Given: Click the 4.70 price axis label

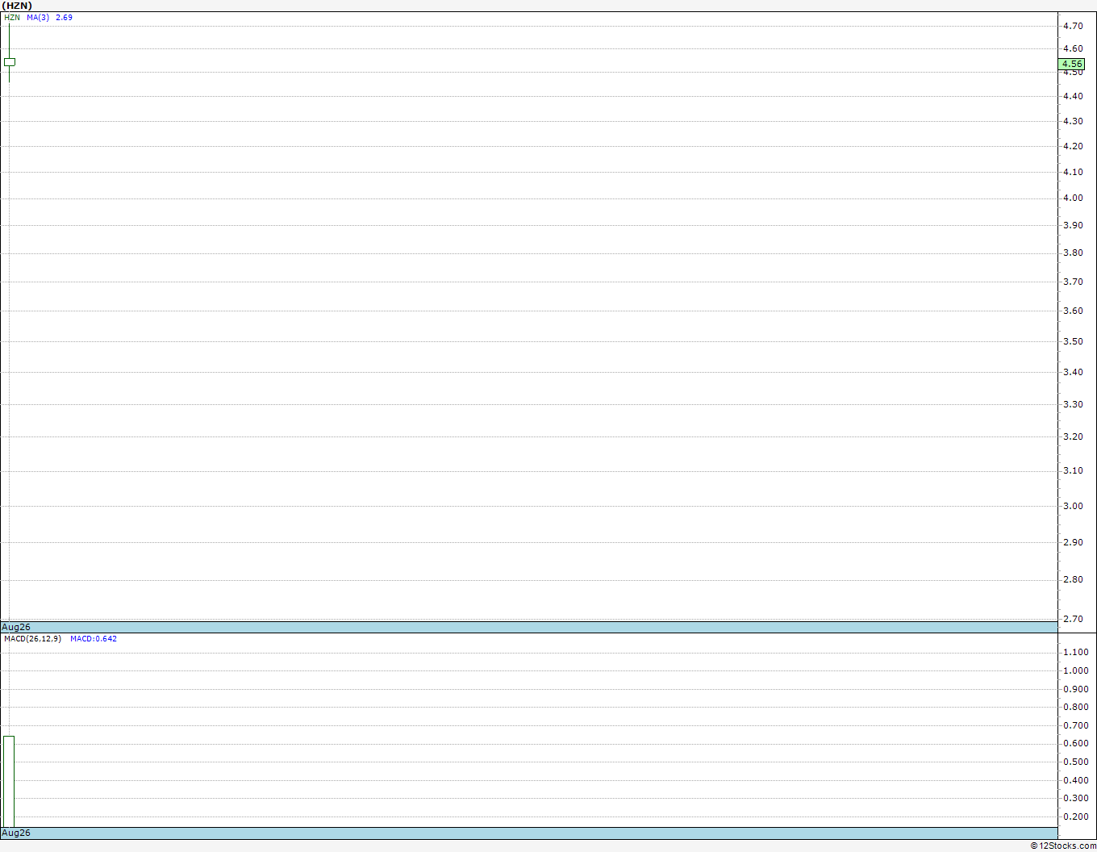Looking at the screenshot, I should 1073,26.
